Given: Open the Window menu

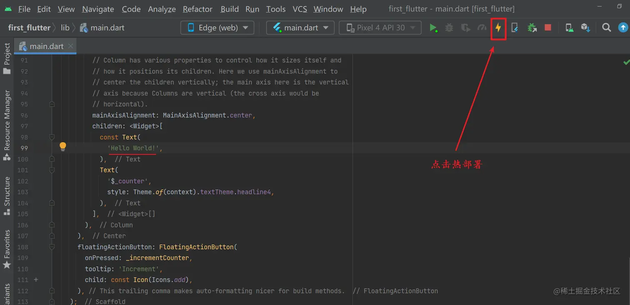Looking at the screenshot, I should click(x=329, y=9).
